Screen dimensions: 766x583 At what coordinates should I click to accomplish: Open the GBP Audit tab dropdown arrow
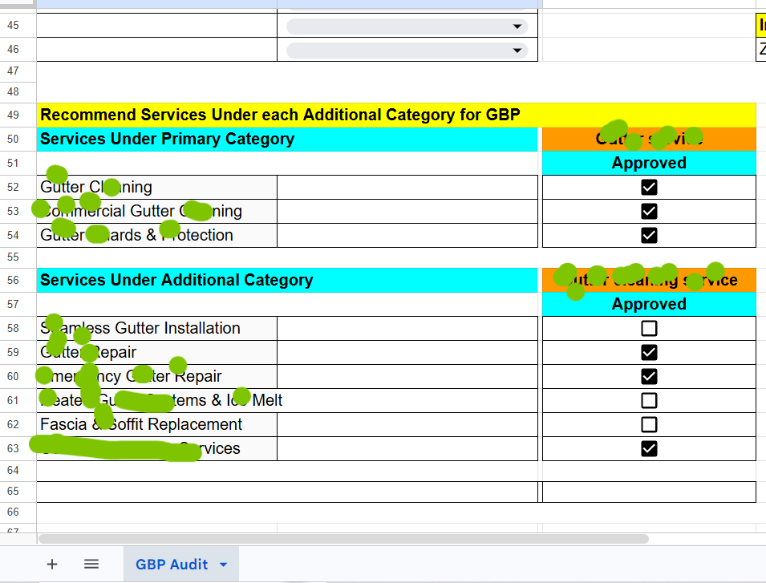224,565
